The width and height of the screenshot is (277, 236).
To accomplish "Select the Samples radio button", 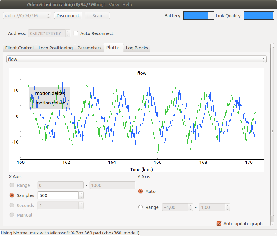I will (12, 195).
